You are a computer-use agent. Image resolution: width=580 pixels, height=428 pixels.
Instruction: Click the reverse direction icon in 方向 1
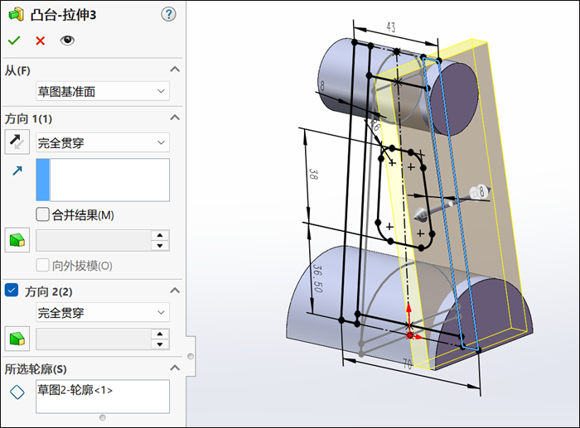[17, 142]
